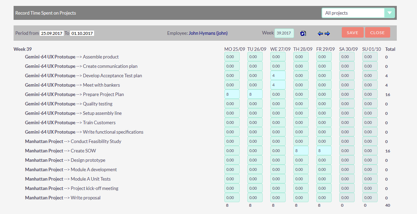Click the To date 01.10.2017 field
The width and height of the screenshot is (417, 214).
tap(82, 33)
